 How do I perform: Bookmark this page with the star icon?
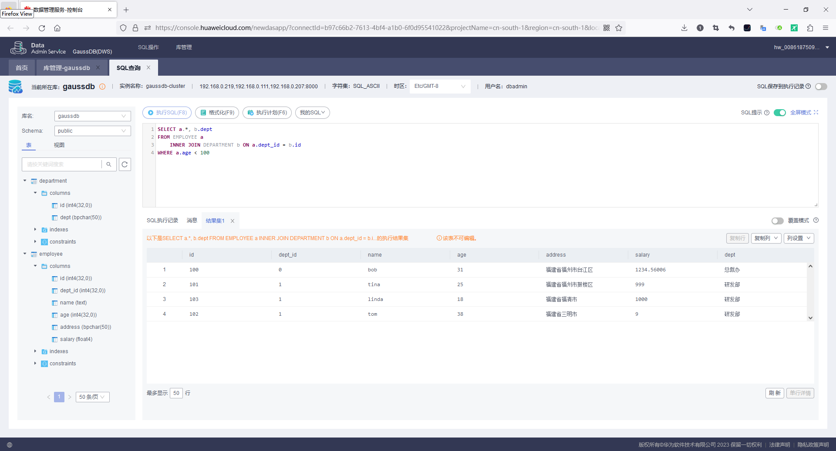[x=619, y=28]
